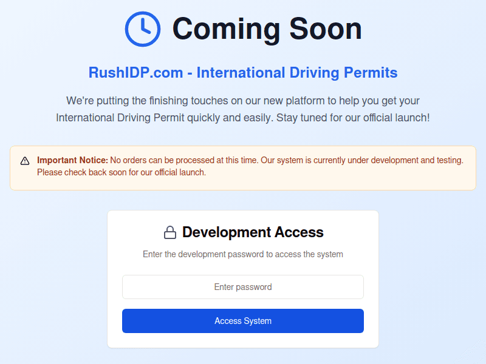Click the blue Access System submit button
Image resolution: width=486 pixels, height=364 pixels.
click(x=243, y=321)
